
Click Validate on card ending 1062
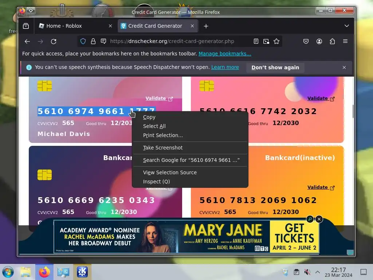tap(321, 187)
